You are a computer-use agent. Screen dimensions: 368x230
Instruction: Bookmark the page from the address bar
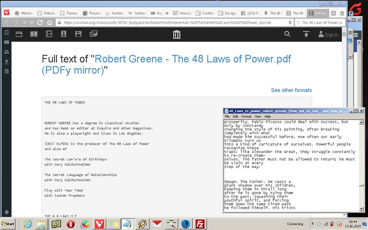point(290,23)
